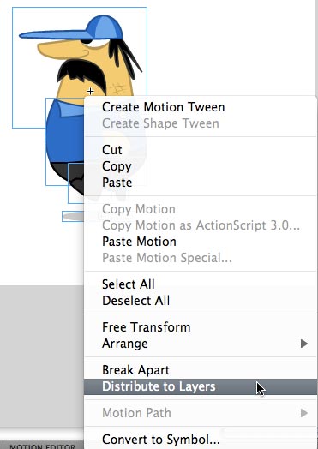Select the gray shadow ellipse below character
Image resolution: width=318 pixels, height=449 pixels.
(x=74, y=217)
